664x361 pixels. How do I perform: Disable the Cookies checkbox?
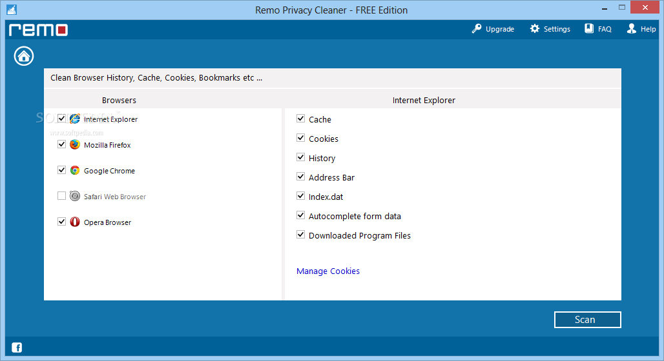click(x=300, y=138)
